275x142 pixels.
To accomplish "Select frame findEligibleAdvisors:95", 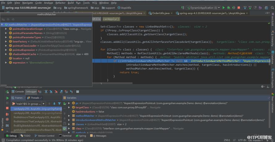I will coord(36,126).
